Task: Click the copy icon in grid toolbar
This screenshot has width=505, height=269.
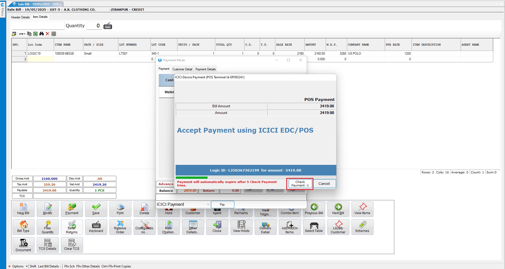Action: click(x=29, y=34)
